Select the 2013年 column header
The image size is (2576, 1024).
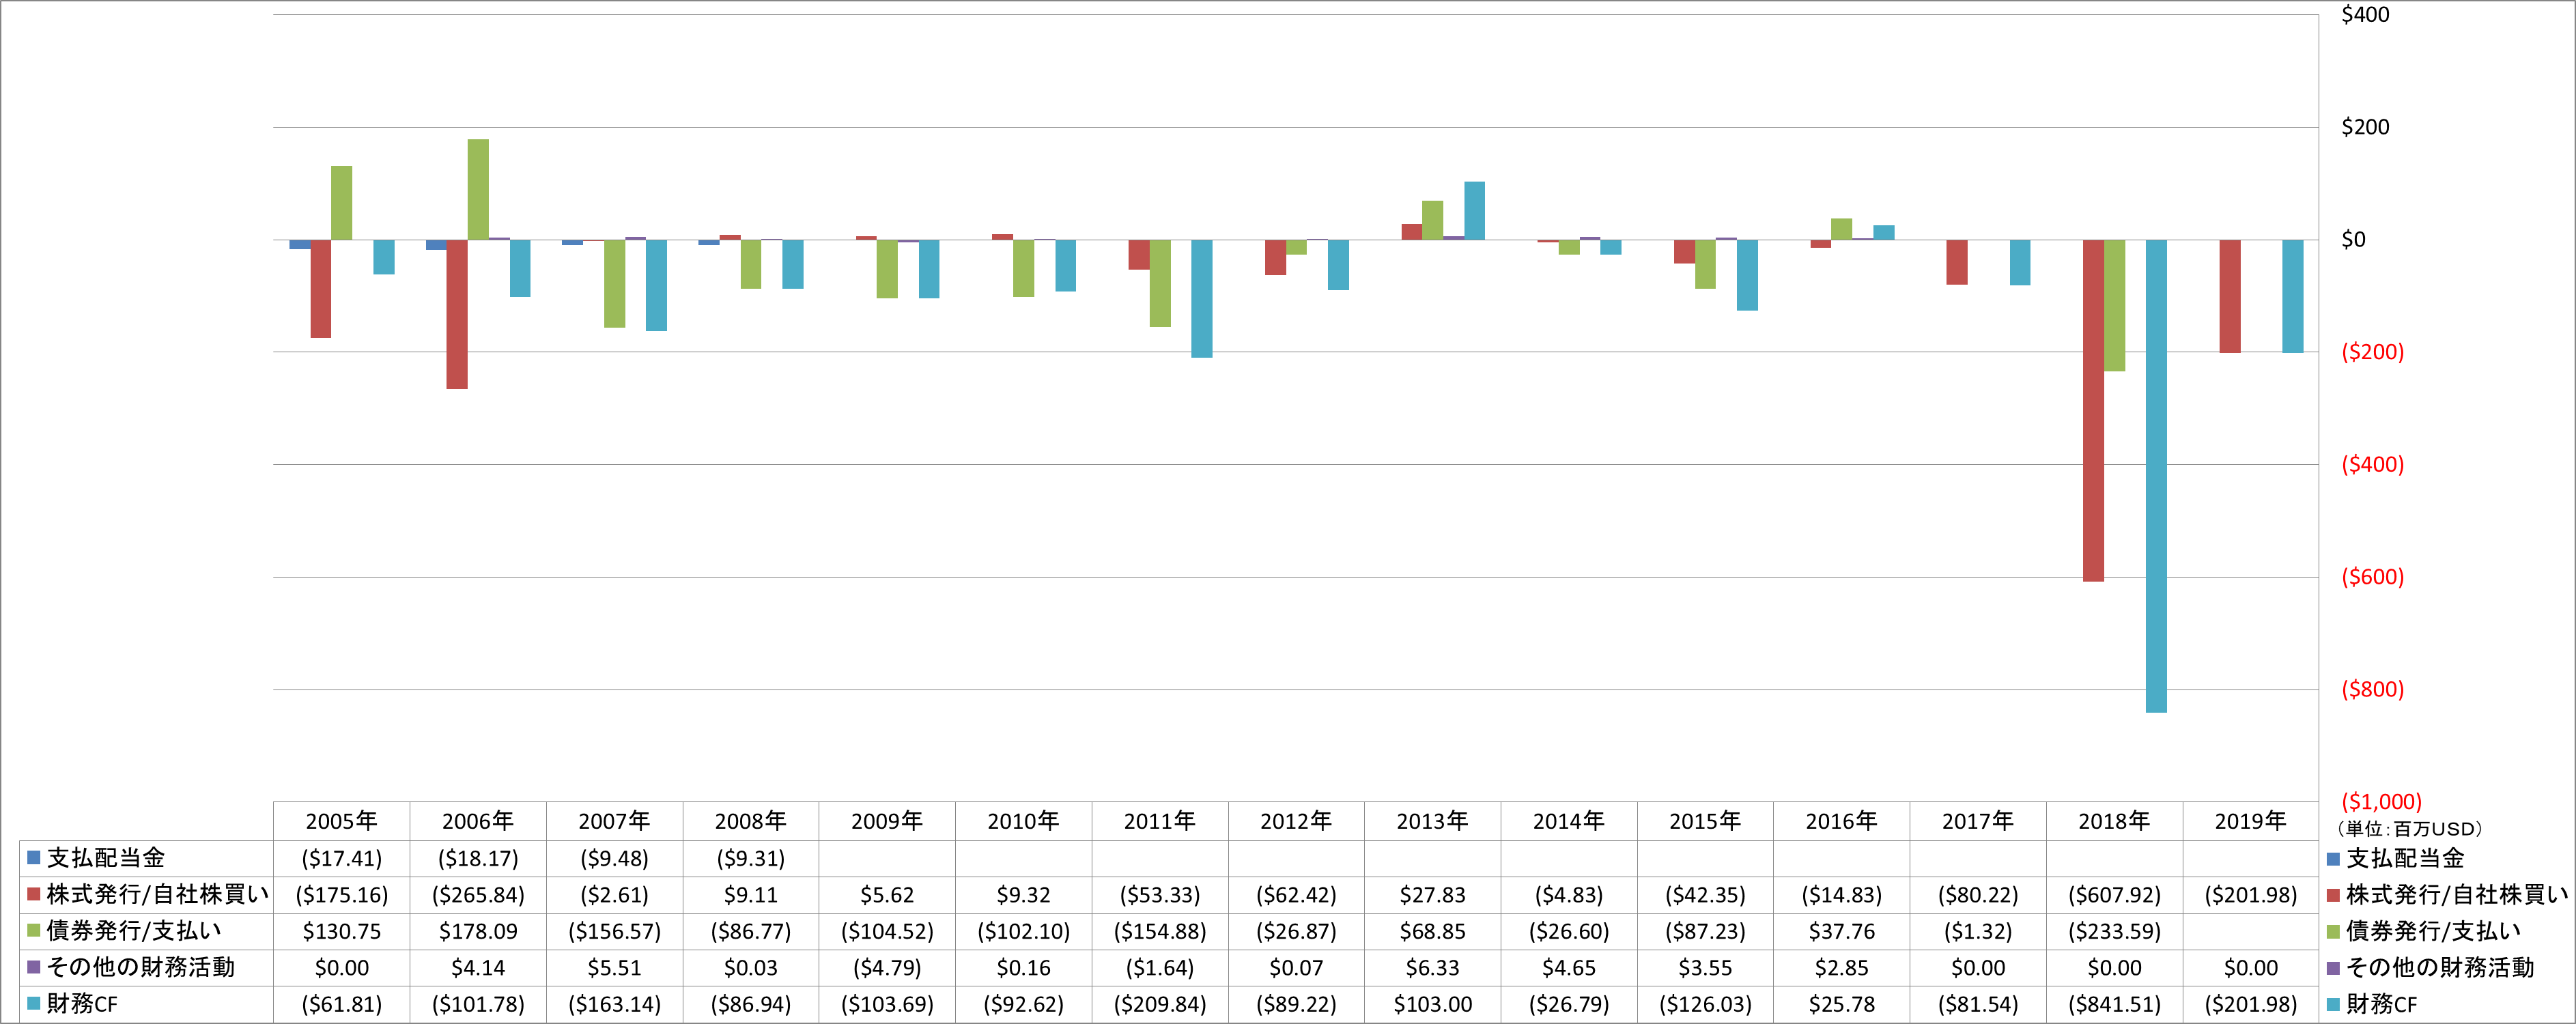1432,821
